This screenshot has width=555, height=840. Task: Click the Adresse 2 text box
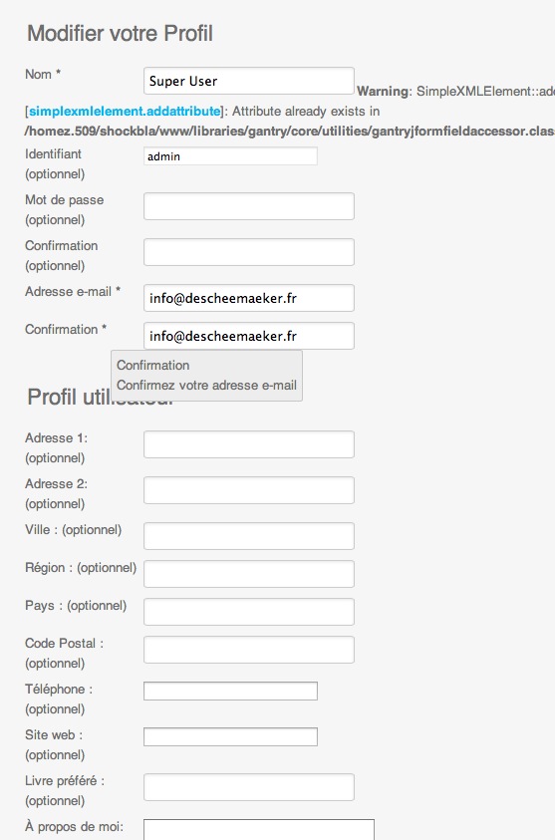point(248,490)
